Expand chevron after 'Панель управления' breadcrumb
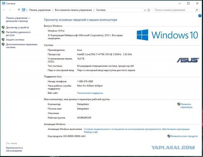Screen dimensions: 203x157 coord(53,10)
